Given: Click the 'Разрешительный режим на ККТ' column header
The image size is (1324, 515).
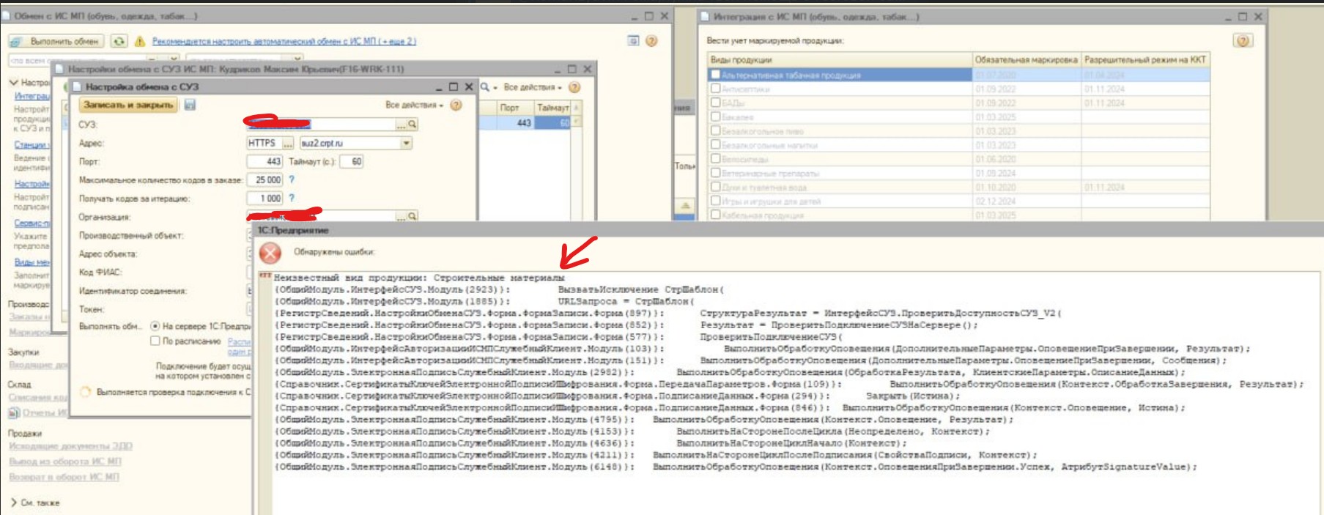Looking at the screenshot, I should pyautogui.click(x=1145, y=60).
